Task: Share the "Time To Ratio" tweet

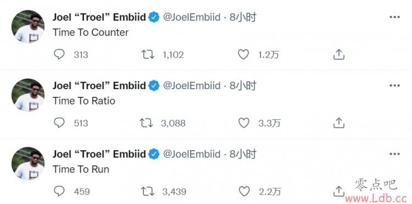Action: [x=339, y=123]
